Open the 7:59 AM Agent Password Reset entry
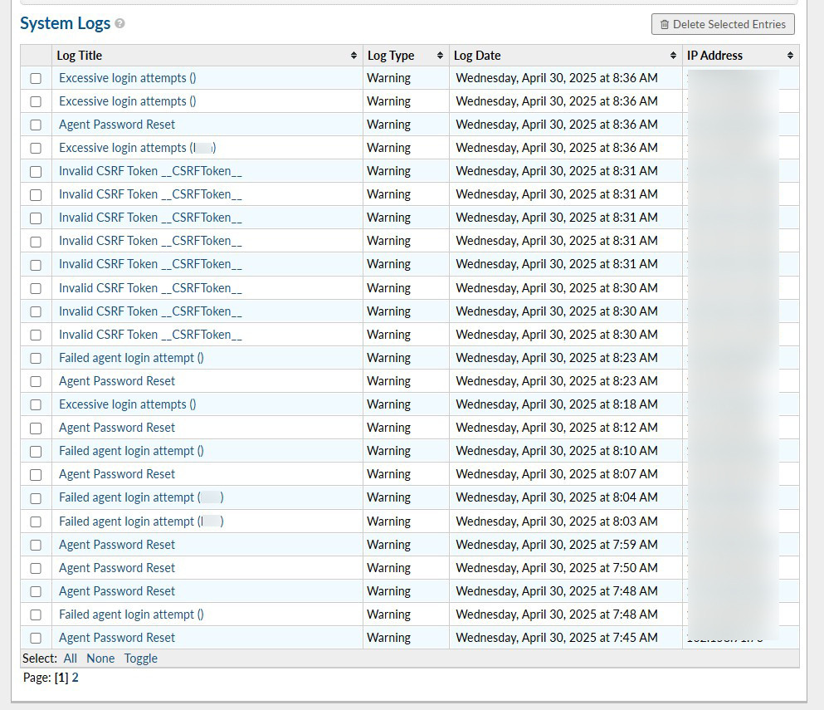This screenshot has width=824, height=710. [117, 545]
